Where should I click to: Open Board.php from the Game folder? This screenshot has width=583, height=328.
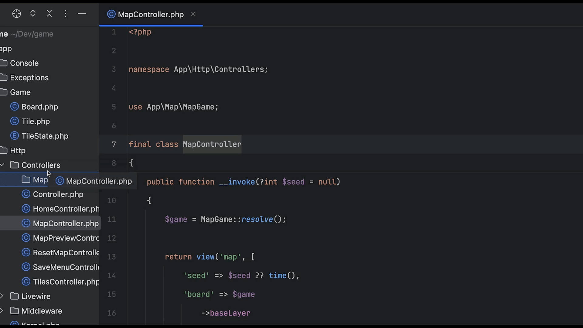(x=39, y=107)
